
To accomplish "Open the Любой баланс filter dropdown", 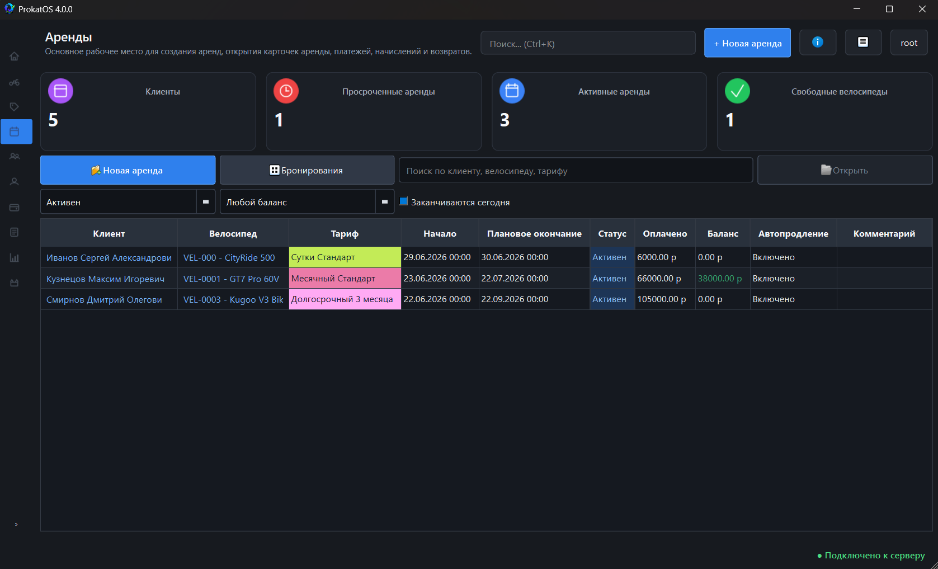I will (x=307, y=202).
